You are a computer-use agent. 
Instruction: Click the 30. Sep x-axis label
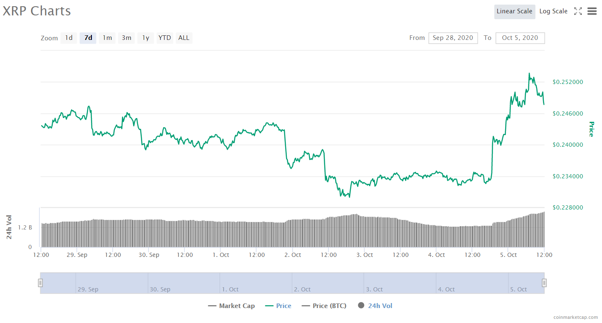click(x=148, y=255)
